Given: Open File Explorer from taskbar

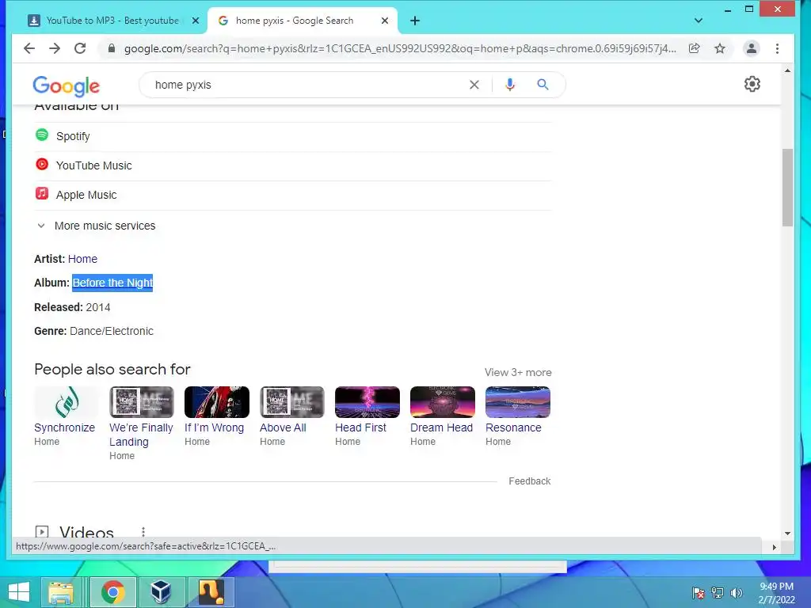Looking at the screenshot, I should 61,592.
